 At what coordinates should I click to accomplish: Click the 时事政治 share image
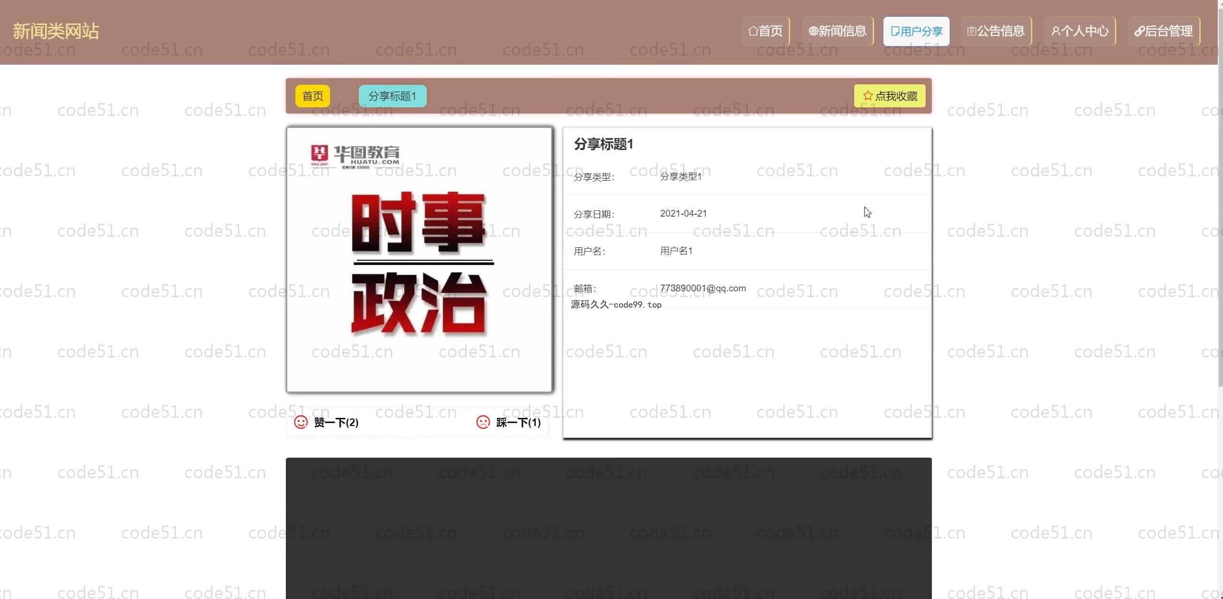pos(419,260)
